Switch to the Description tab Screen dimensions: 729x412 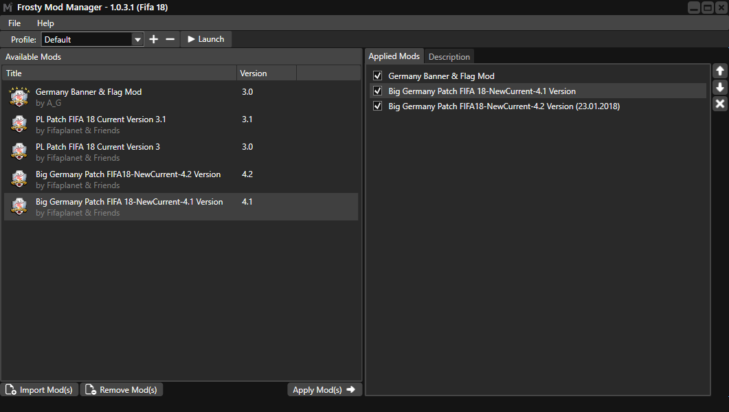(449, 57)
